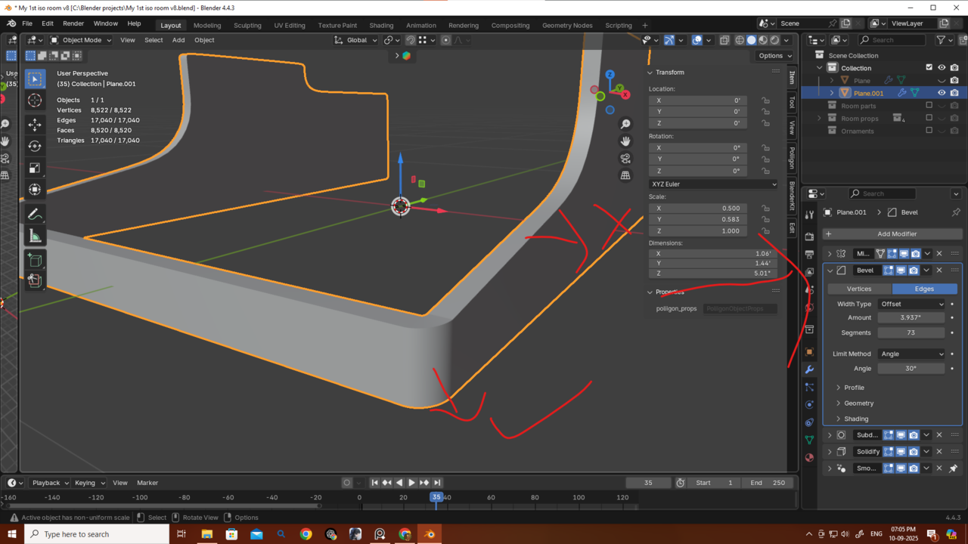The width and height of the screenshot is (968, 544).
Task: Click the bevel Segments value field
Action: pos(911,332)
